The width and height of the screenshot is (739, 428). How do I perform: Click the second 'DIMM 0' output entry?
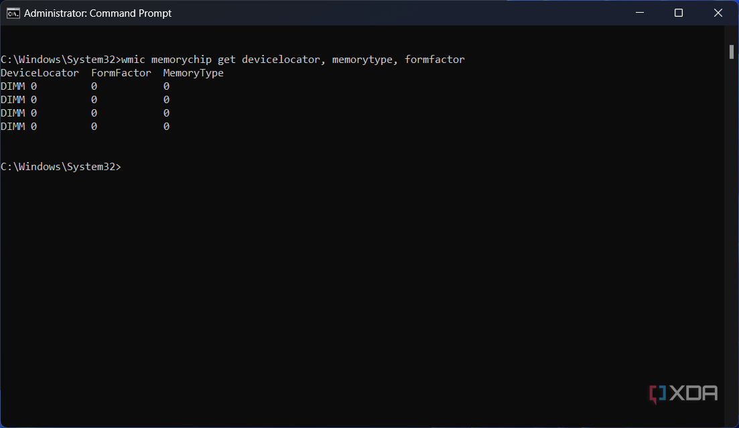tap(19, 100)
